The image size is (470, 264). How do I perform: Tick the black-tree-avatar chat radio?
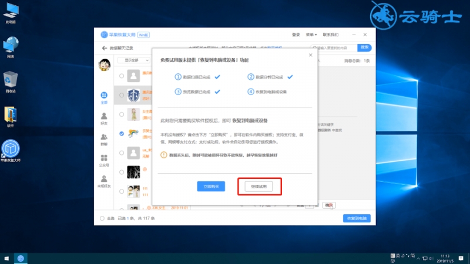tap(122, 172)
